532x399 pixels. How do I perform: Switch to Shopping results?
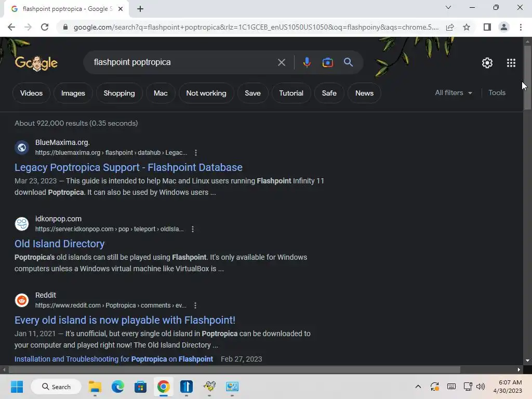(x=119, y=93)
